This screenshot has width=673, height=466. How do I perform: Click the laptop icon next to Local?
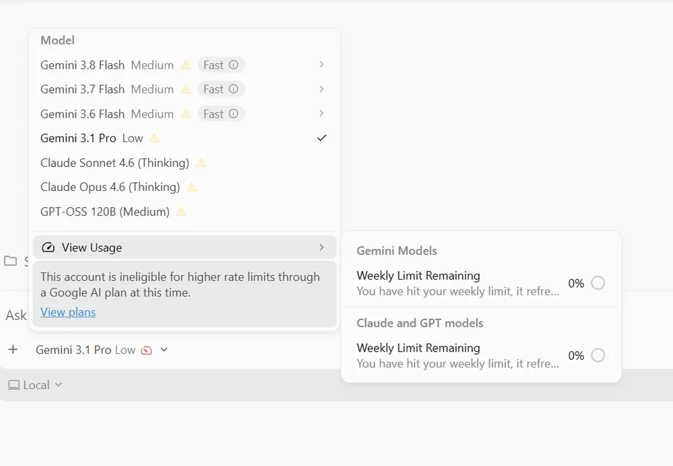[x=13, y=385]
